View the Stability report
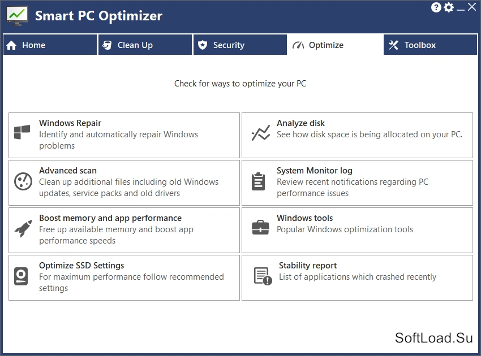This screenshot has width=481, height=356. [358, 278]
